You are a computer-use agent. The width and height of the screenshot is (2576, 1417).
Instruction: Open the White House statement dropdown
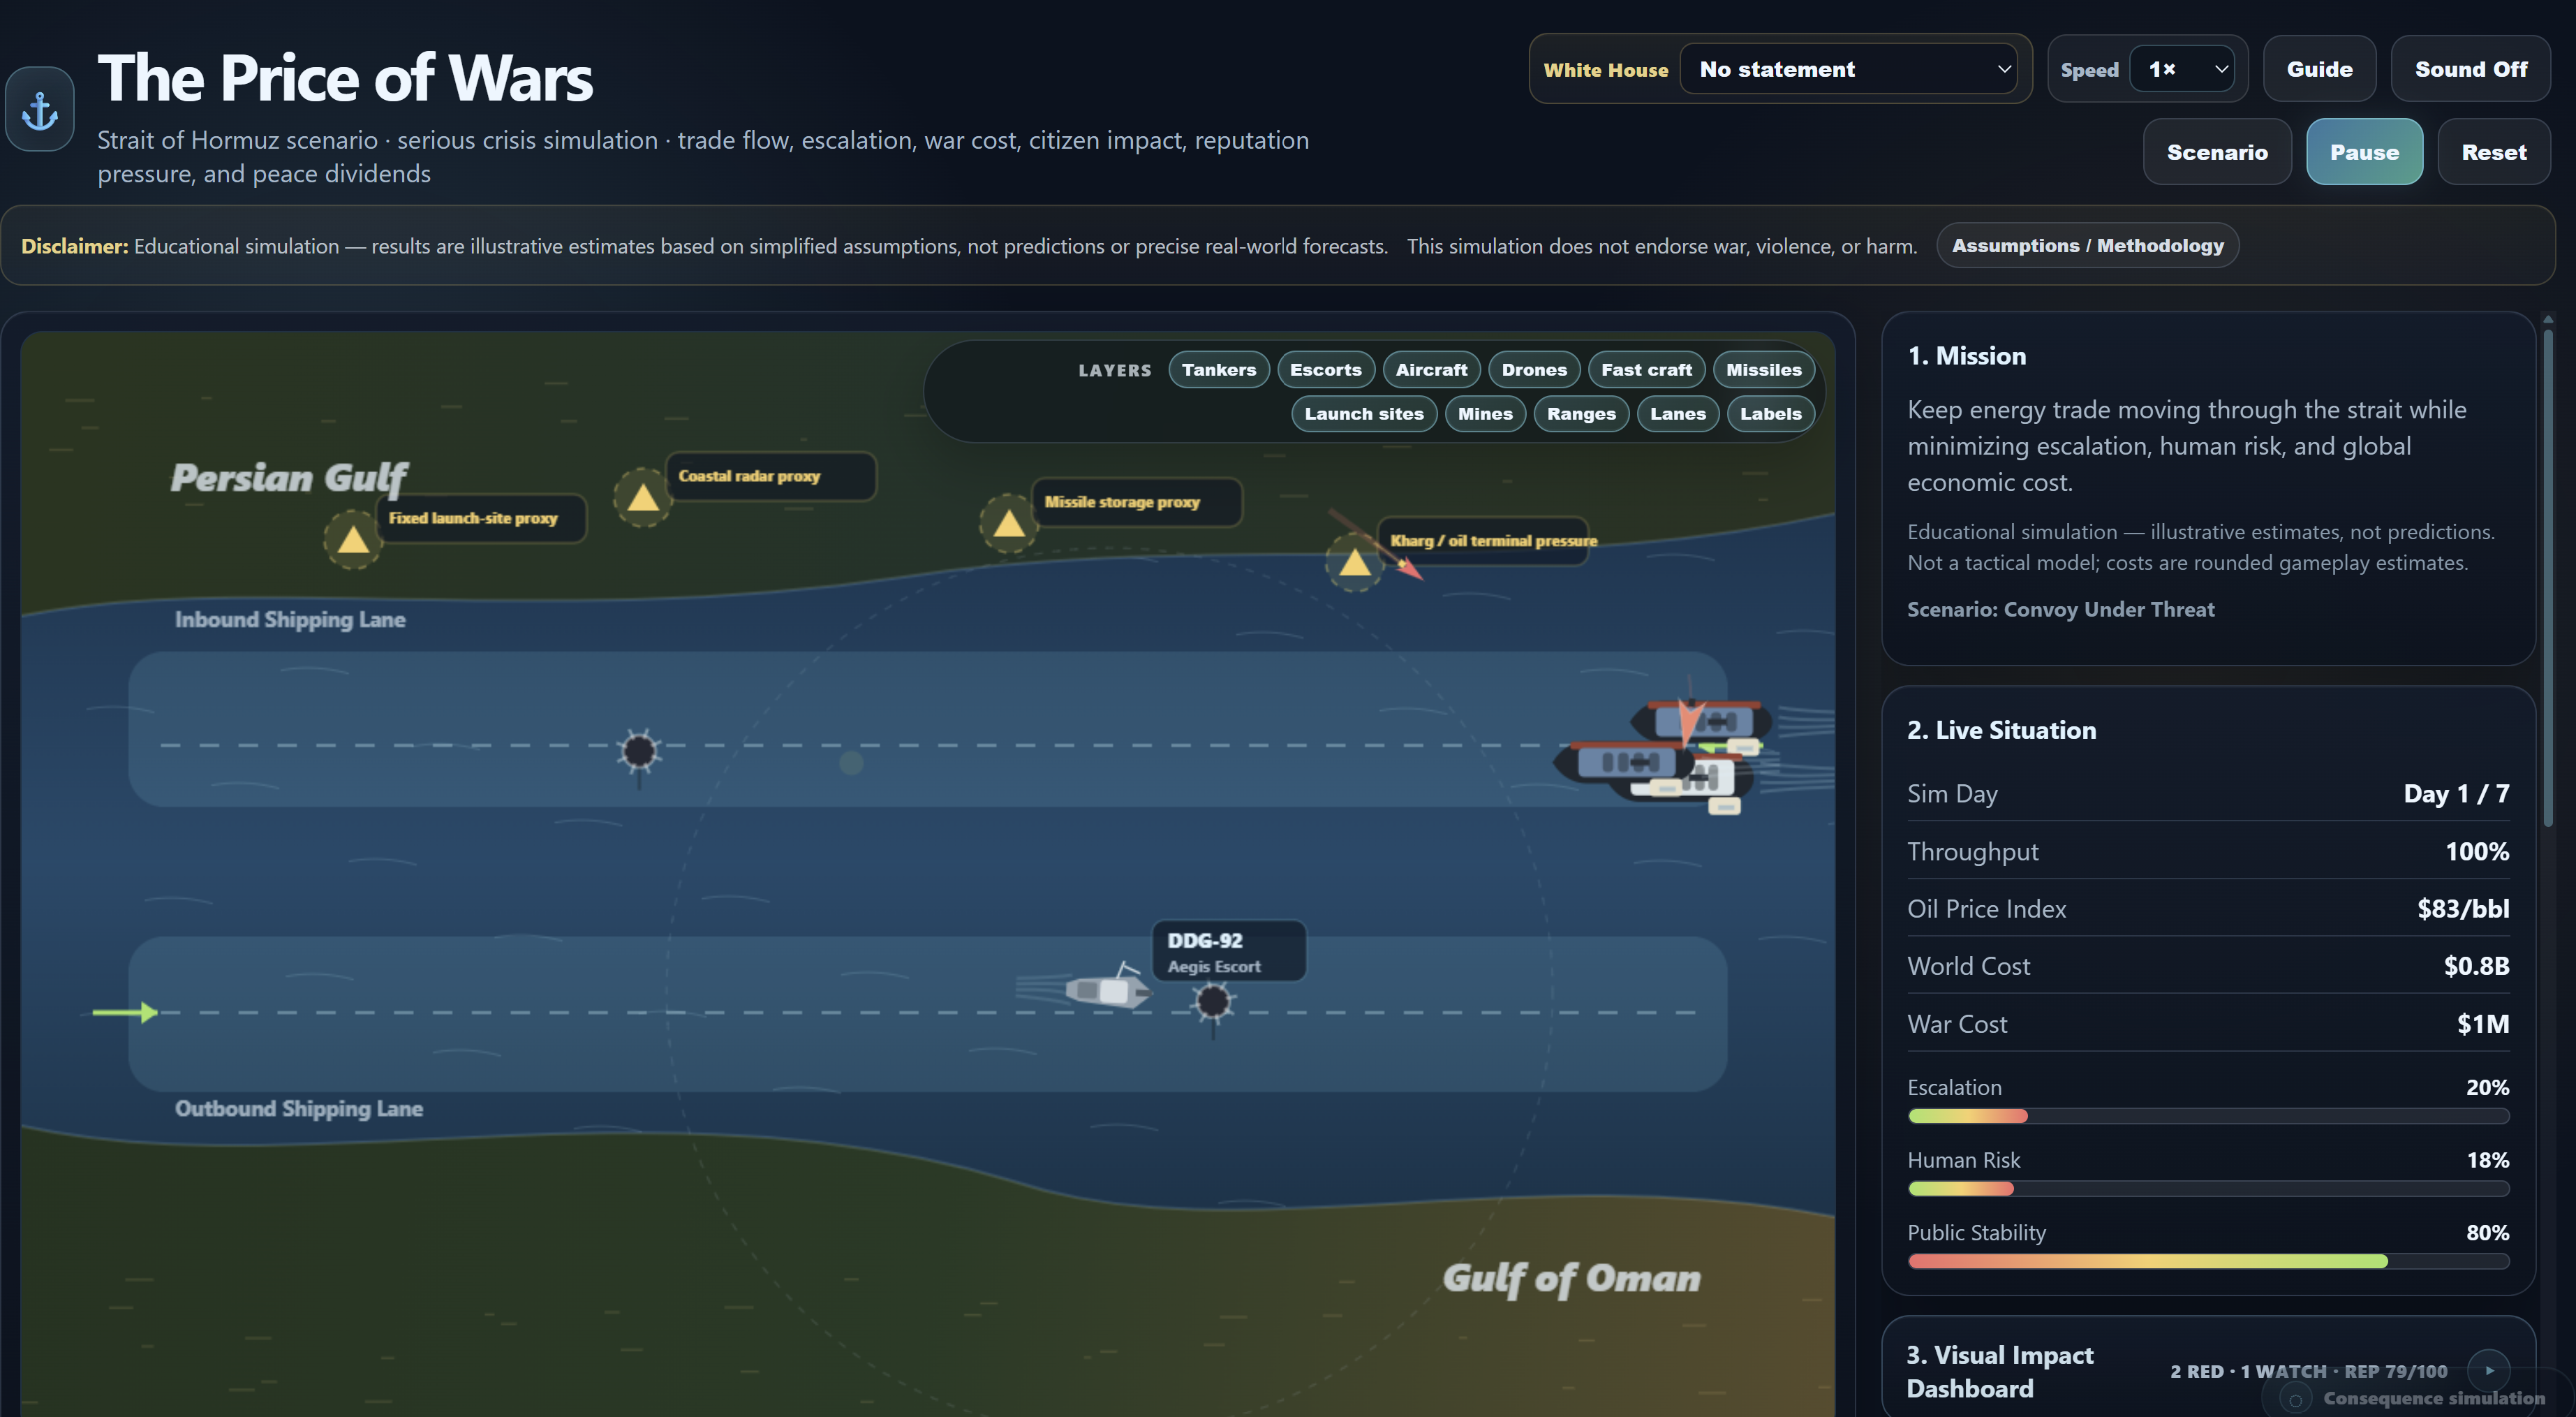click(x=1848, y=69)
